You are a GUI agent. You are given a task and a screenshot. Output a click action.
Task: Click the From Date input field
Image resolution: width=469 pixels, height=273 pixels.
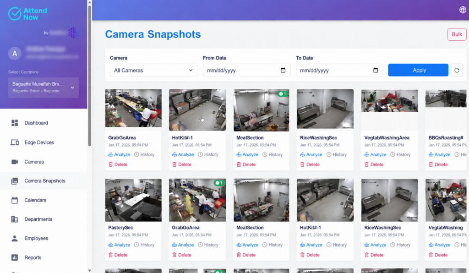pos(246,70)
